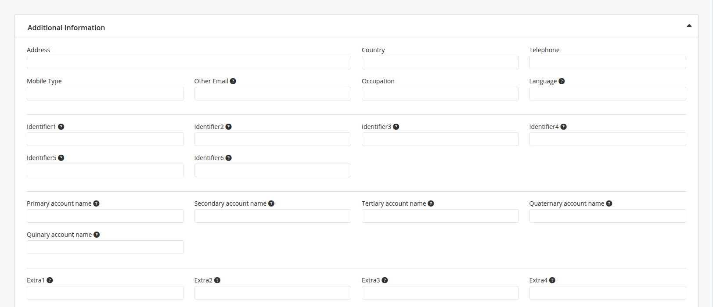
Task: Select the Telephone text box
Action: 608,63
